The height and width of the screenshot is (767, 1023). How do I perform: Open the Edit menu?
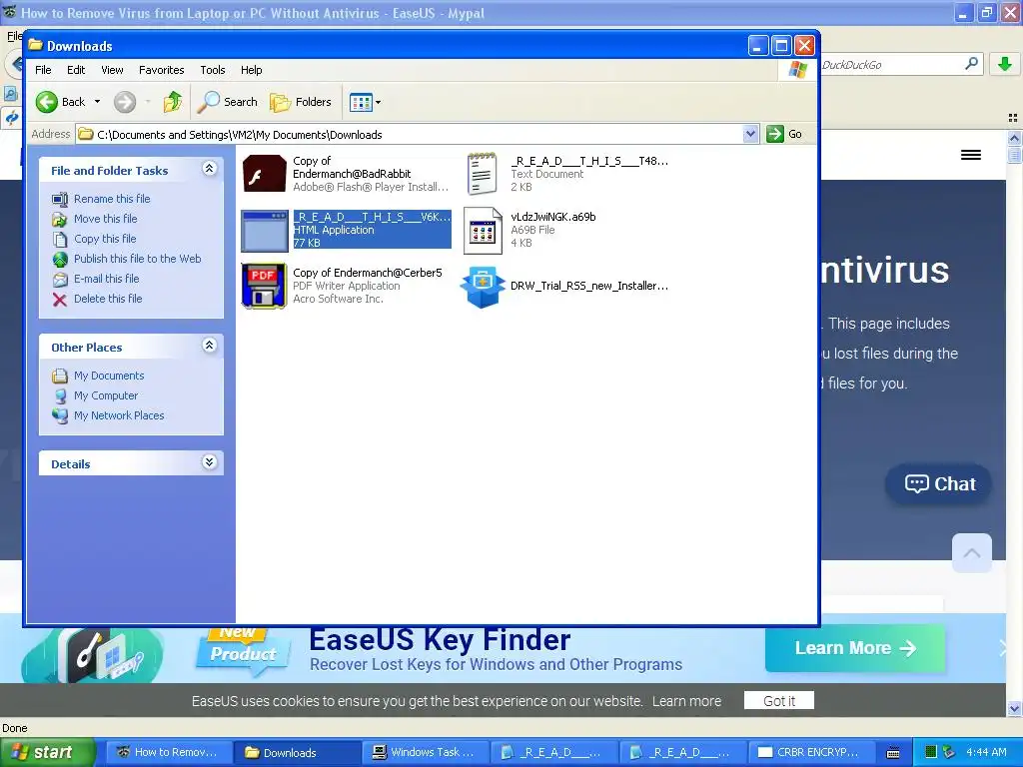click(76, 70)
